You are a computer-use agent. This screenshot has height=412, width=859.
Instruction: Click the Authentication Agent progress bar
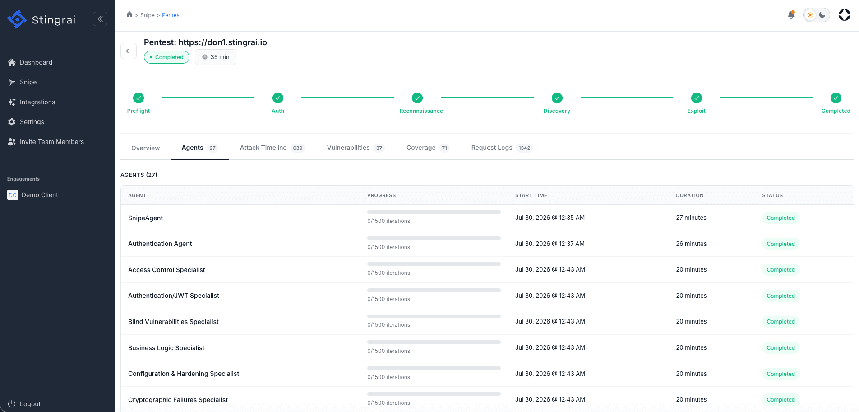(434, 238)
